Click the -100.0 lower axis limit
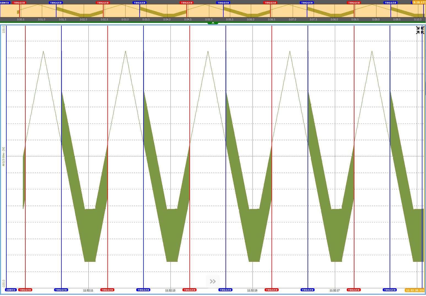Viewport: 426px width, 296px height. [x=4, y=284]
